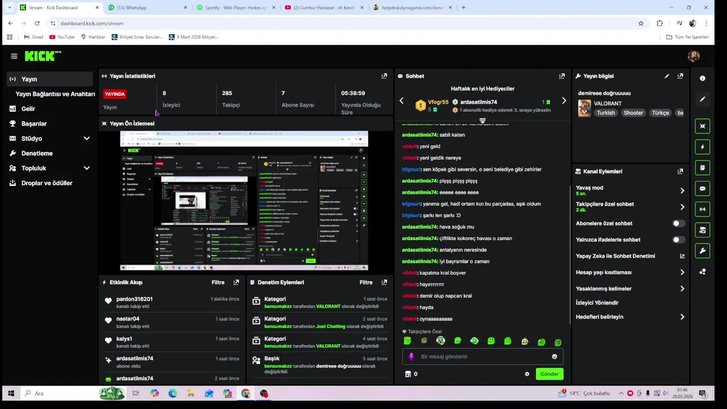Open Yasaklanmış kelimeler chevron
Screen dimensions: 727x409
pos(682,289)
